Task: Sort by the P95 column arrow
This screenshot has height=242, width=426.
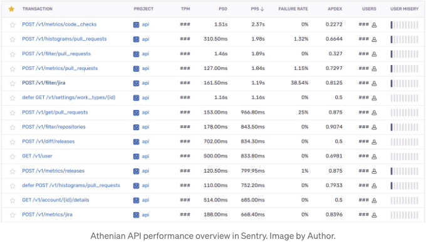Action: (x=262, y=9)
